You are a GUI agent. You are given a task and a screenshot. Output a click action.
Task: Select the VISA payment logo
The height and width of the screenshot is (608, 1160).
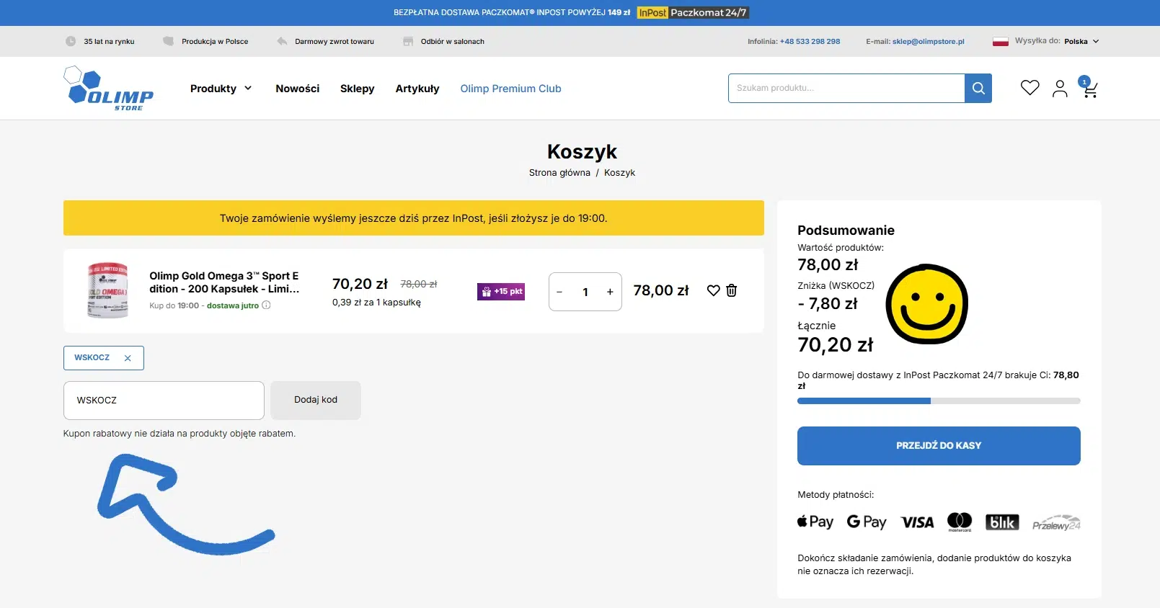[x=917, y=522]
